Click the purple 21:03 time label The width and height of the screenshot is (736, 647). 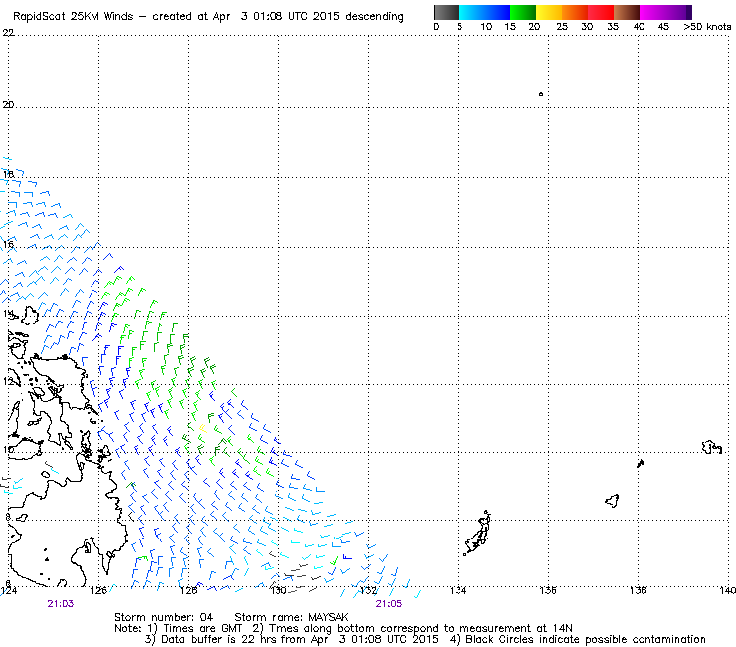61,604
